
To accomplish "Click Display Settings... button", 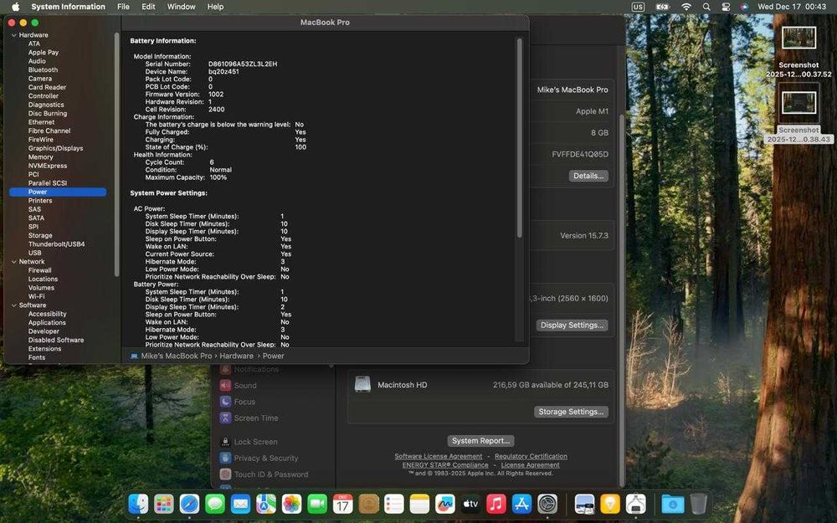I will pos(572,325).
